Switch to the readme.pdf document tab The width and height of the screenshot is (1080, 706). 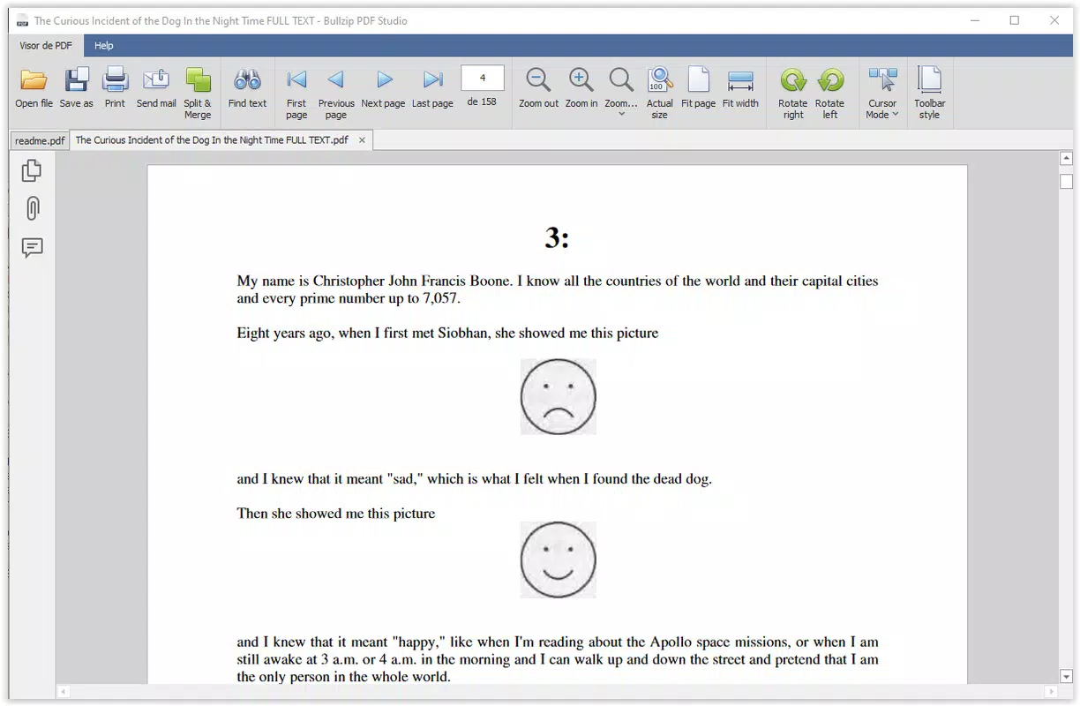[x=40, y=140]
